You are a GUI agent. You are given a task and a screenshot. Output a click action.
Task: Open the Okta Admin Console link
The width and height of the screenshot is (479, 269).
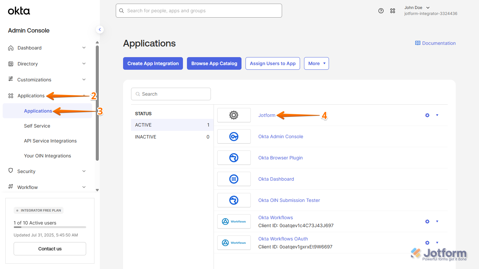coord(281,136)
